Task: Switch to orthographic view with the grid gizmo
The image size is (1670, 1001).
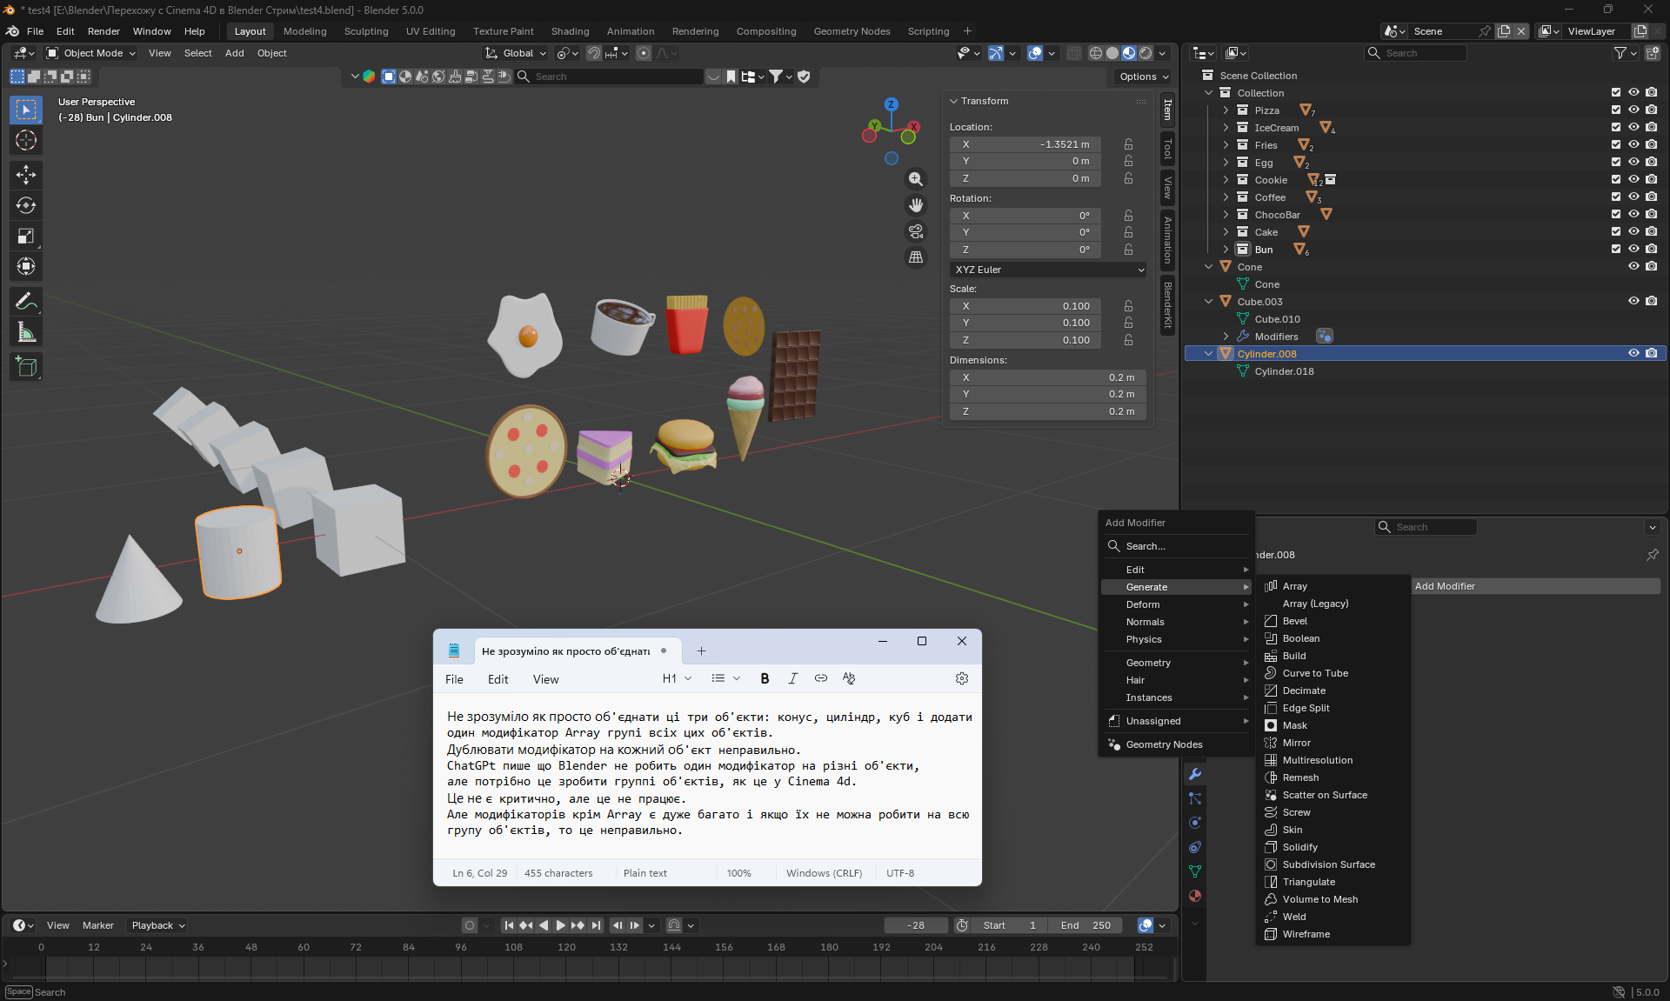Action: (915, 257)
